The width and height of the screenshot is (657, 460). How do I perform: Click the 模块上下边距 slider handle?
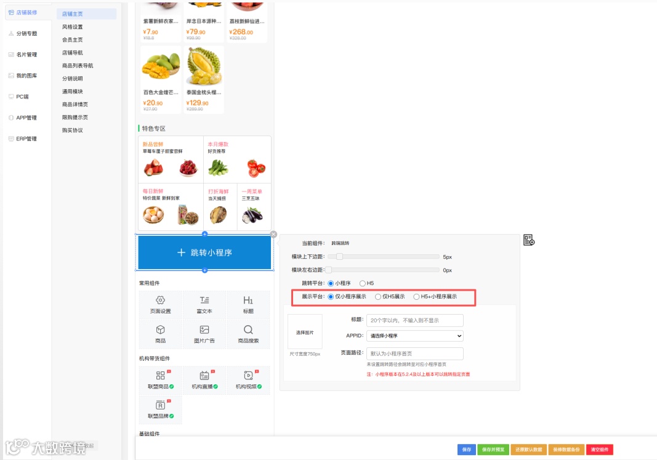tap(339, 256)
